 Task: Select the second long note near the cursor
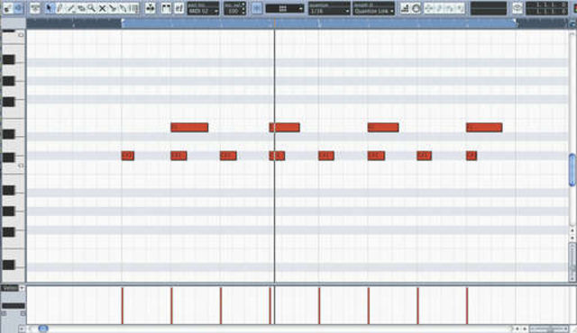[285, 128]
